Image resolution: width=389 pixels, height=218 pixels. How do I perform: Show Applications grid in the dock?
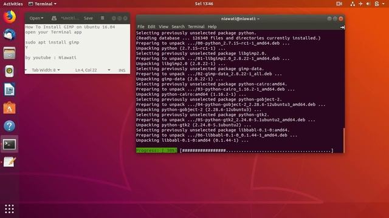[10, 209]
